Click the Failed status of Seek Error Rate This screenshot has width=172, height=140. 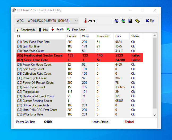136,60
